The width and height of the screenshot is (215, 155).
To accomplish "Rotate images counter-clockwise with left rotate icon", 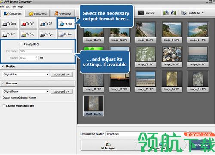I will point(166,13).
